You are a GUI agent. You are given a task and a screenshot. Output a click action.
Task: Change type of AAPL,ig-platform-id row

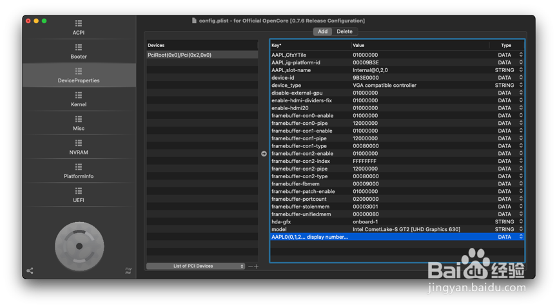pos(521,62)
